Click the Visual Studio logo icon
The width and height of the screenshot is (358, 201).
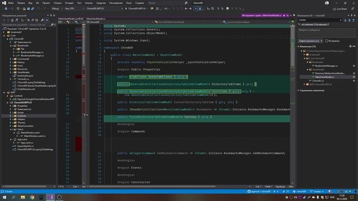tap(4, 3)
